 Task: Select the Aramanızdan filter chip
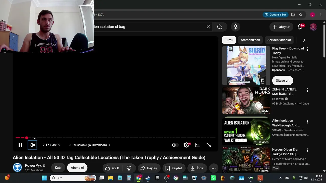(x=250, y=40)
